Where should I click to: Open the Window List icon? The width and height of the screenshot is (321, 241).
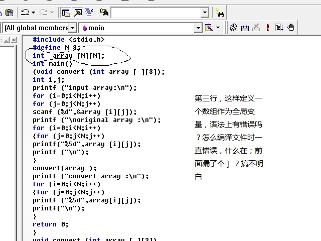tap(89, 12)
